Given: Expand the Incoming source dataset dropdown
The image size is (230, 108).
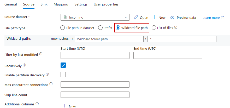Looking at the screenshot, I should (x=95, y=18).
